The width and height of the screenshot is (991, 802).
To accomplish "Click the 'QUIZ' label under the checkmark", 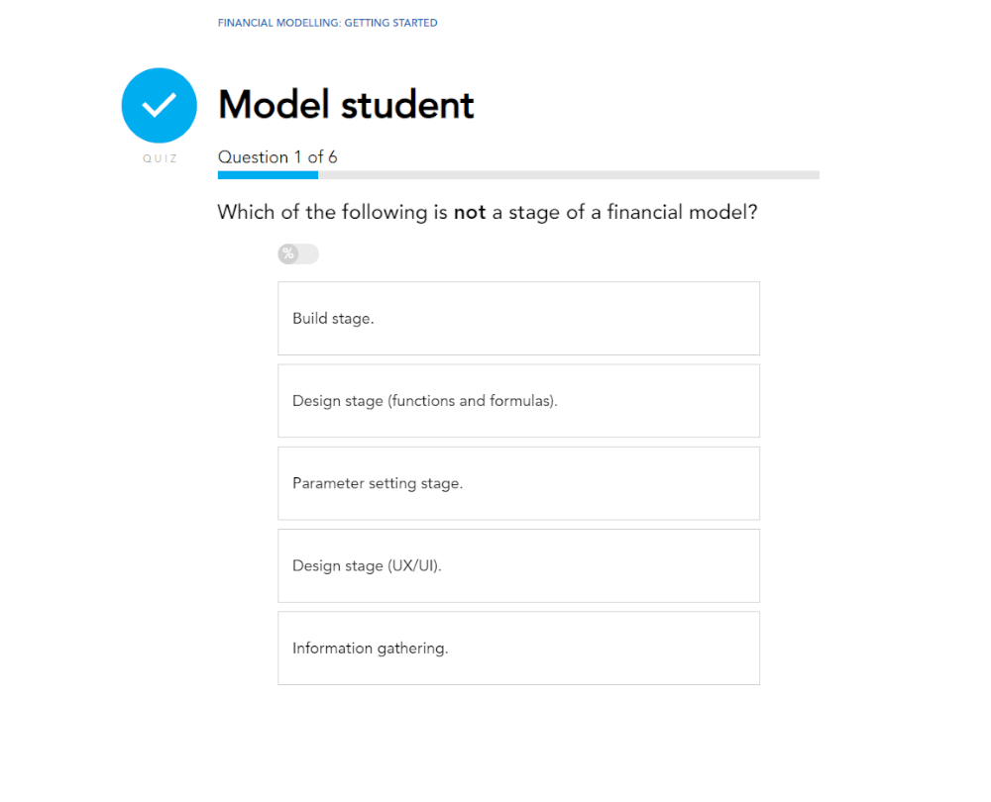I will (160, 158).
